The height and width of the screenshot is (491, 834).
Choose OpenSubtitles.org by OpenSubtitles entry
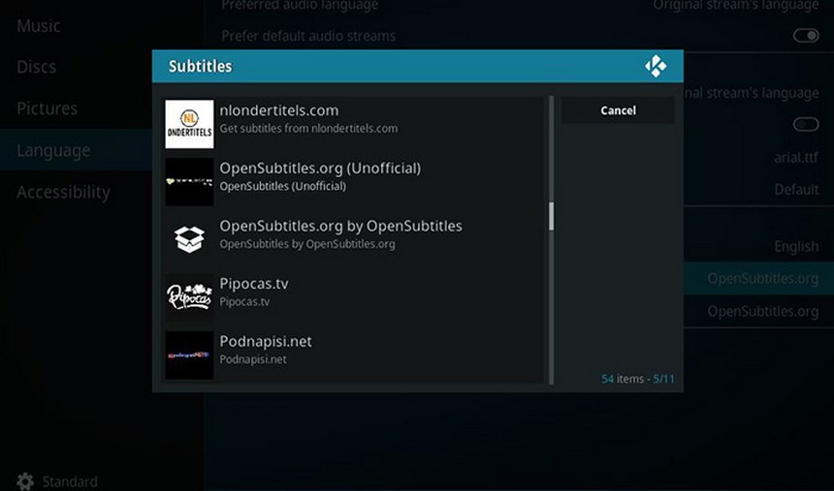tap(353, 240)
